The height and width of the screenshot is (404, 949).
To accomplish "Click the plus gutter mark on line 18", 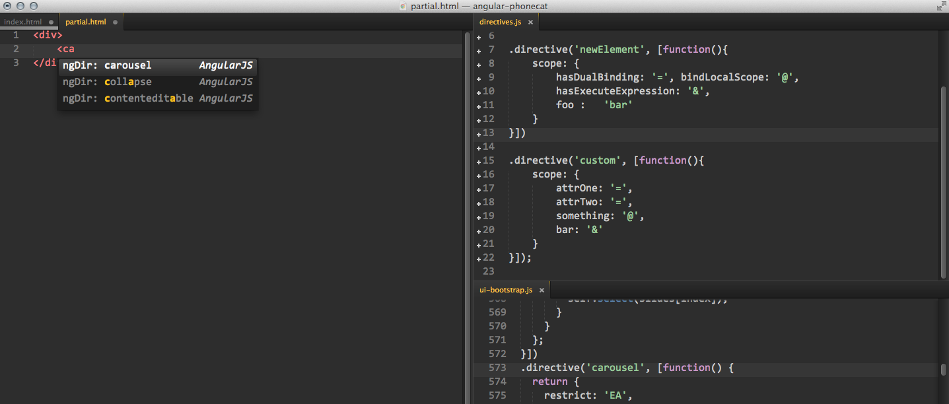I will [x=479, y=204].
